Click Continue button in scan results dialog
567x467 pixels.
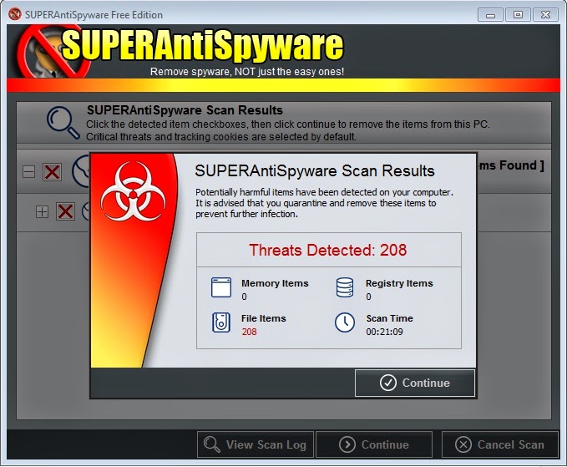(x=415, y=383)
